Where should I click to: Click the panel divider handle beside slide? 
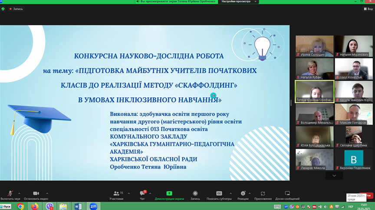[291, 103]
